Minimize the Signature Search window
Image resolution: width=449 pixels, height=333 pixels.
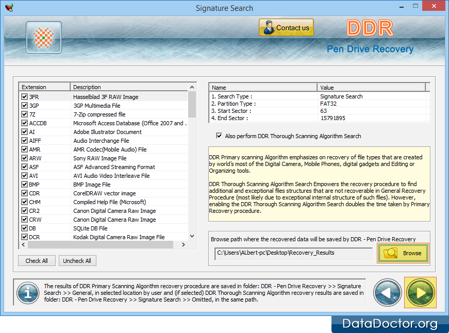[402, 6]
